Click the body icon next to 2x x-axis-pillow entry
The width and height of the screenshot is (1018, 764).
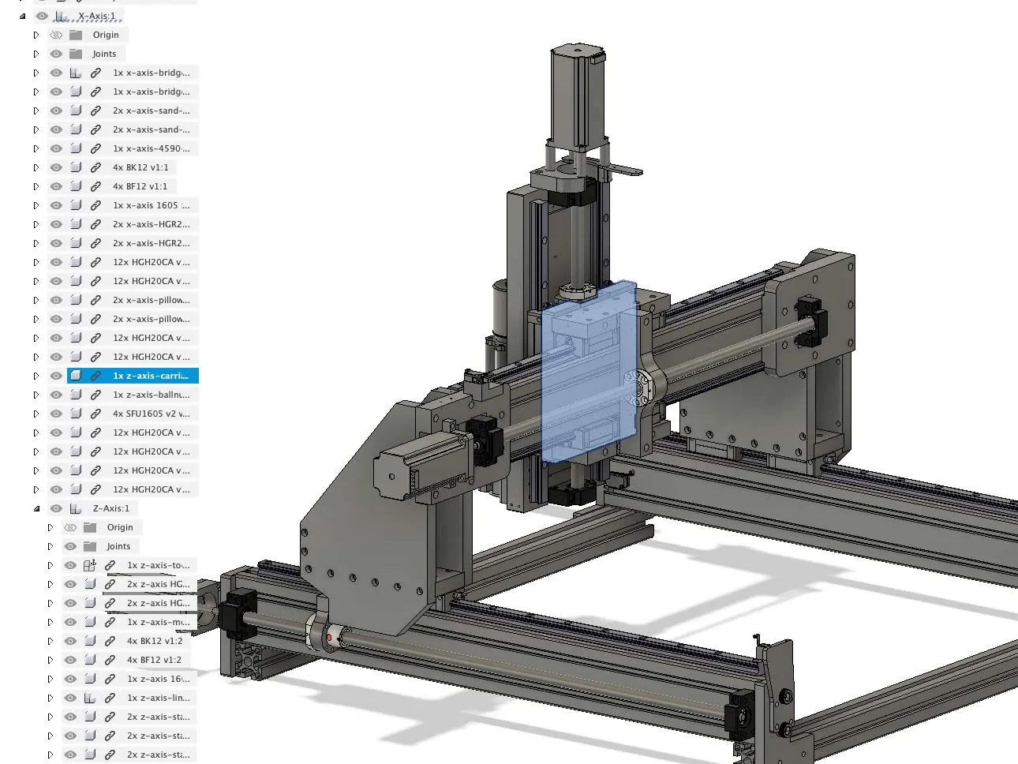tap(75, 299)
